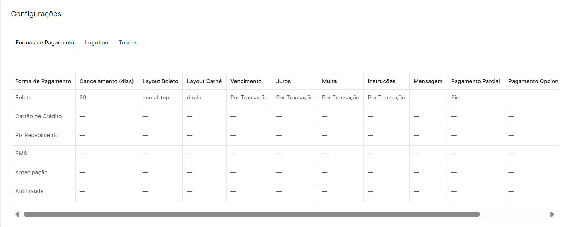Click the AntiFraude row label
Screen dimensions: 567x227
click(x=29, y=191)
